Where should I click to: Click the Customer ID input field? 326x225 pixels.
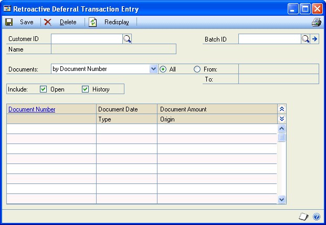[x=87, y=39]
